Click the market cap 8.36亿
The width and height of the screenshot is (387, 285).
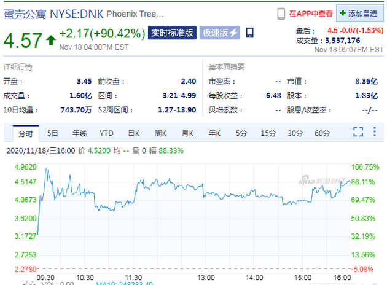click(x=366, y=81)
